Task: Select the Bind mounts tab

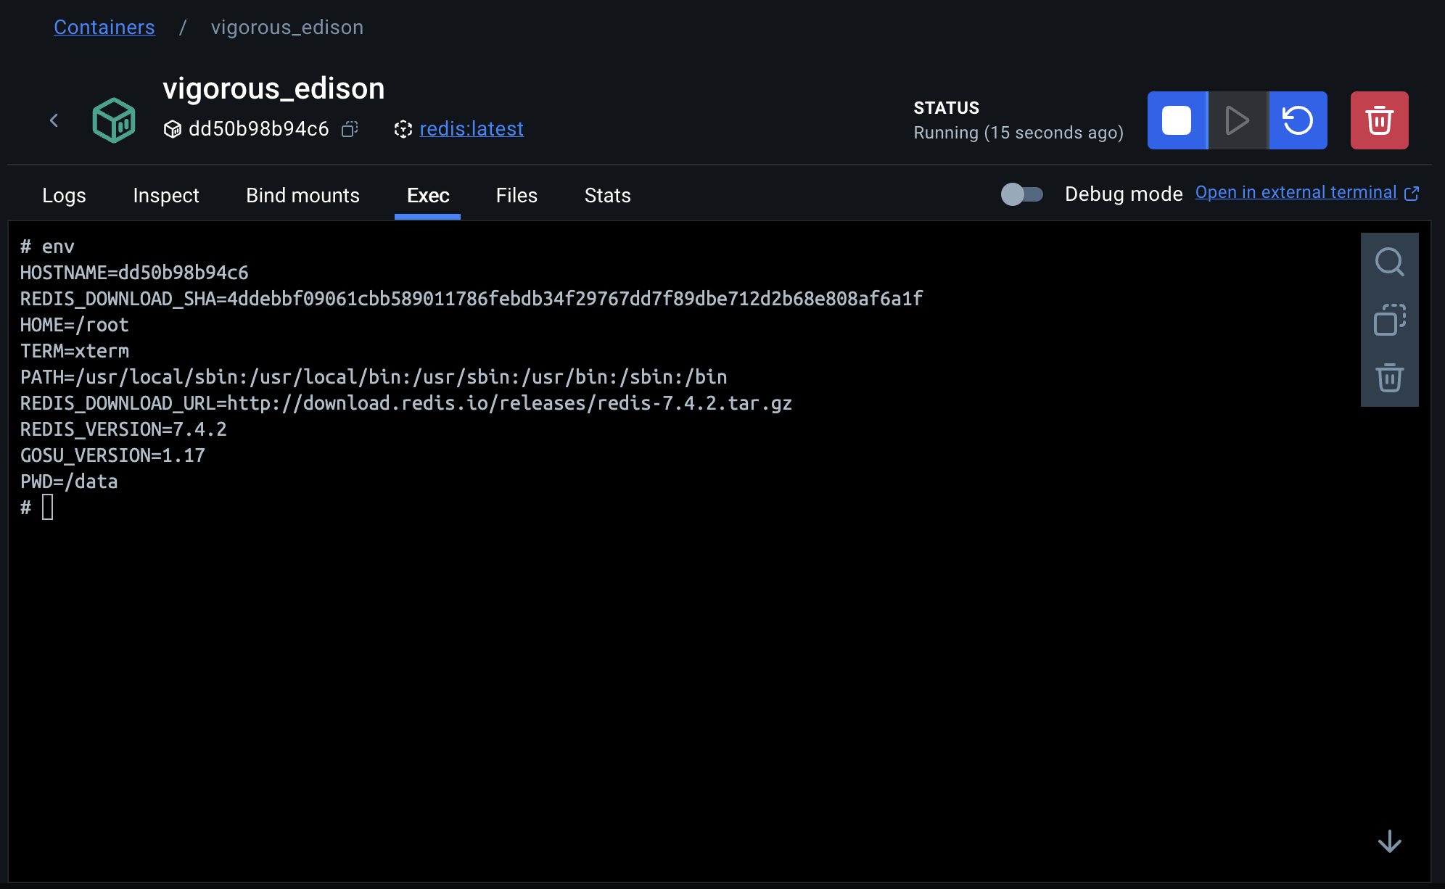Action: pos(302,195)
